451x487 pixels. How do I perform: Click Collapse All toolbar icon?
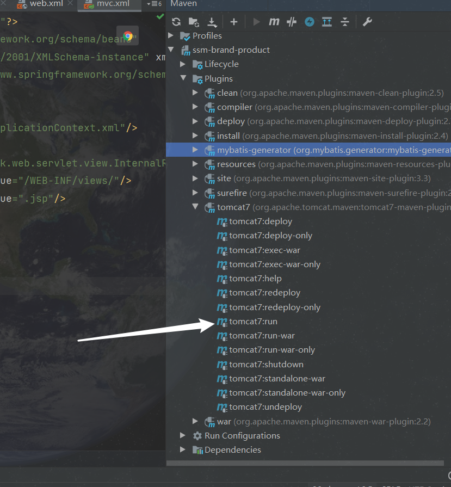[x=345, y=22]
